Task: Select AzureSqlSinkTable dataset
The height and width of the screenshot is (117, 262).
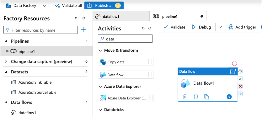Action: (x=35, y=82)
